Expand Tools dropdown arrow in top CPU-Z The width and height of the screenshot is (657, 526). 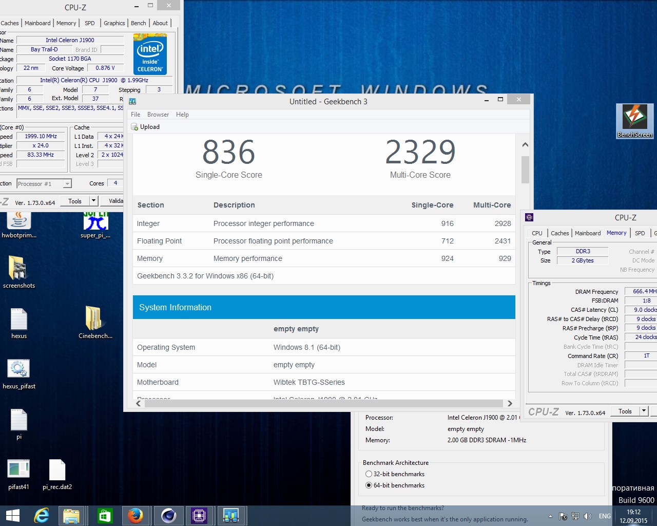[93, 201]
